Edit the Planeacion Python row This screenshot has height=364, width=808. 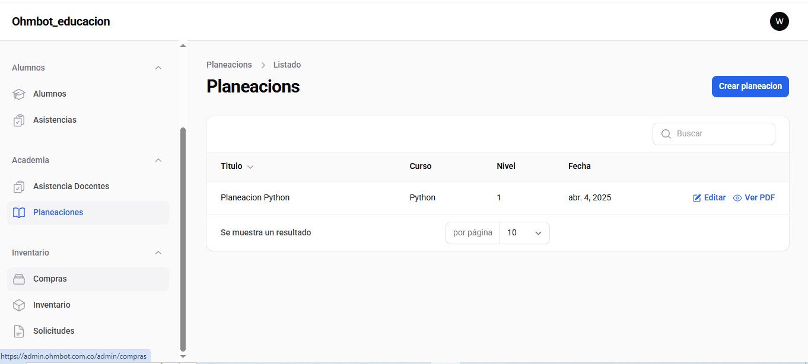tap(710, 198)
